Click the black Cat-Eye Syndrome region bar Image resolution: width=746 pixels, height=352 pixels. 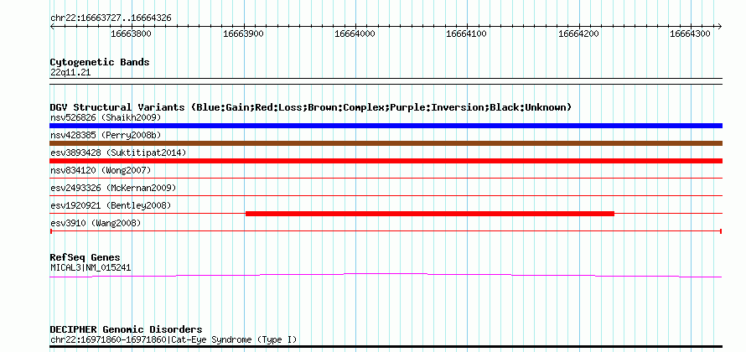pos(386,346)
